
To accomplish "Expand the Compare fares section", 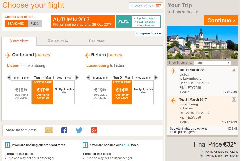I will pos(149,33).
